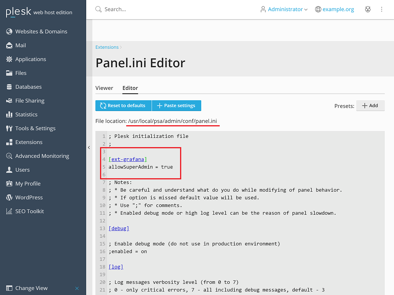Open the example.org subscription selector
This screenshot has height=295, width=394.
pyautogui.click(x=334, y=9)
